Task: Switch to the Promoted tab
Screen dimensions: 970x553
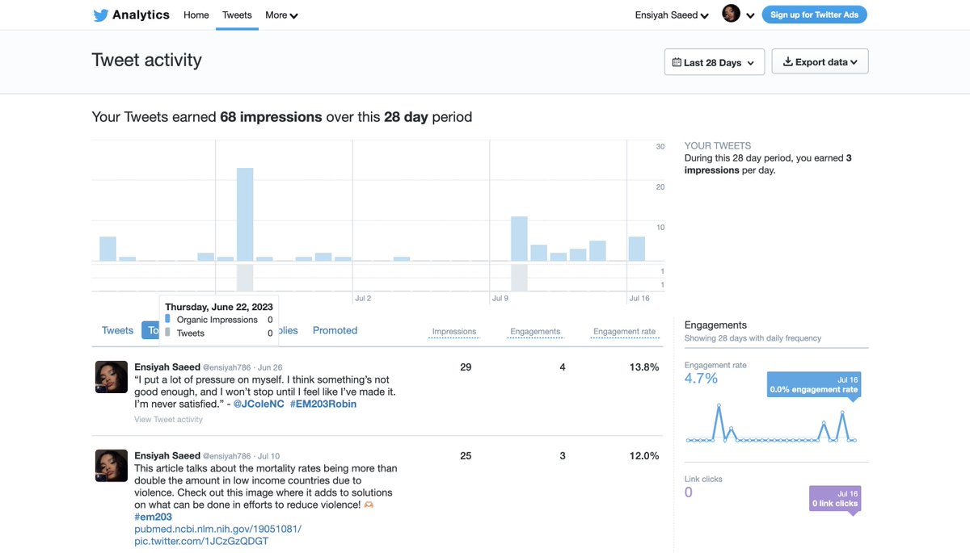Action: click(335, 330)
